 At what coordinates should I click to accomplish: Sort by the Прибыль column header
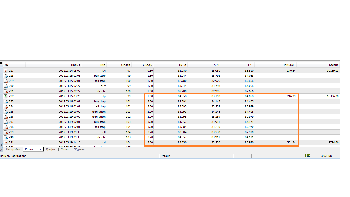point(275,65)
